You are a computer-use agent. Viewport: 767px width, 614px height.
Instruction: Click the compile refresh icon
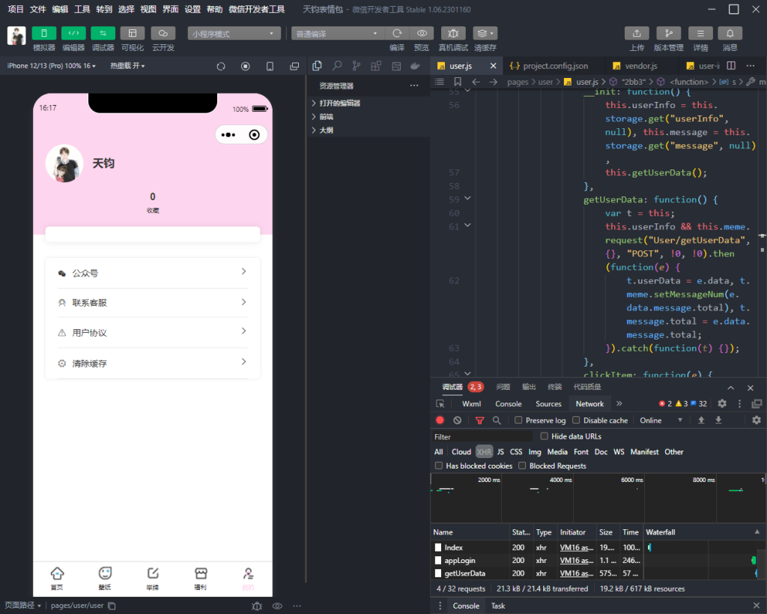click(x=397, y=33)
